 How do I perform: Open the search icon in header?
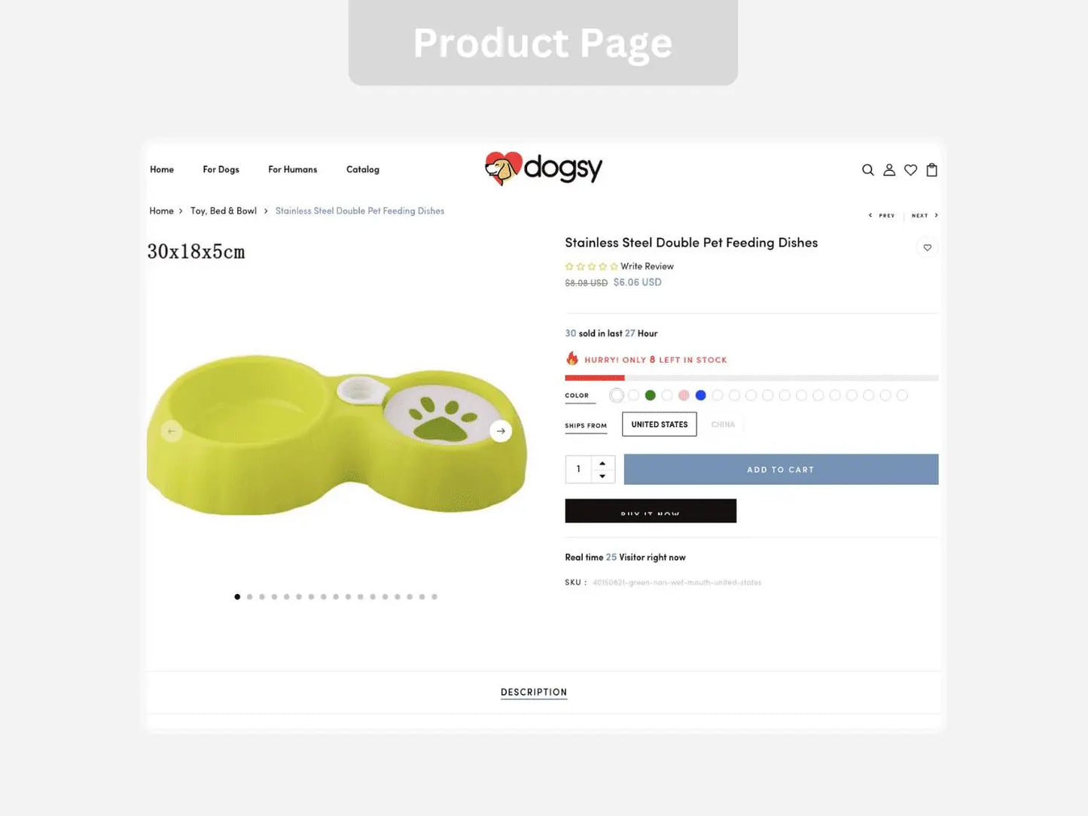(x=867, y=170)
